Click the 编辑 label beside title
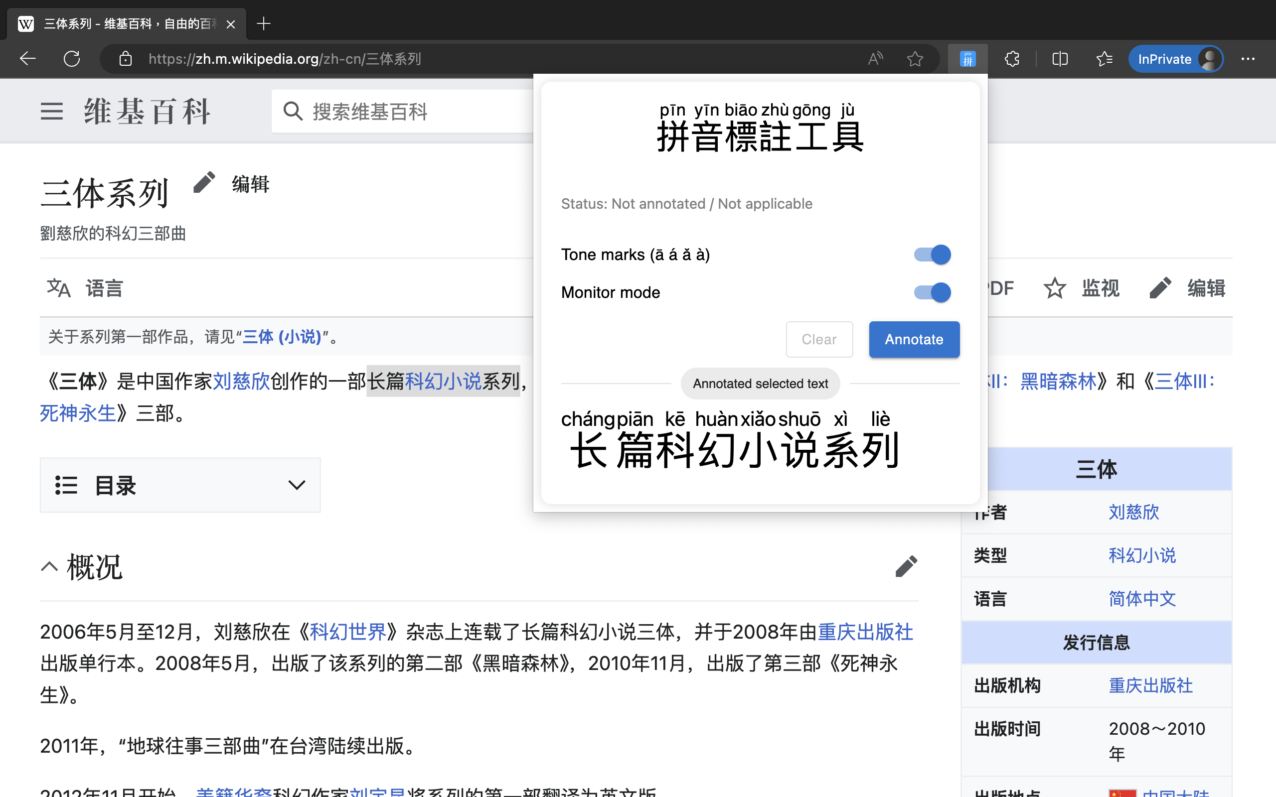1276x797 pixels. pyautogui.click(x=250, y=184)
